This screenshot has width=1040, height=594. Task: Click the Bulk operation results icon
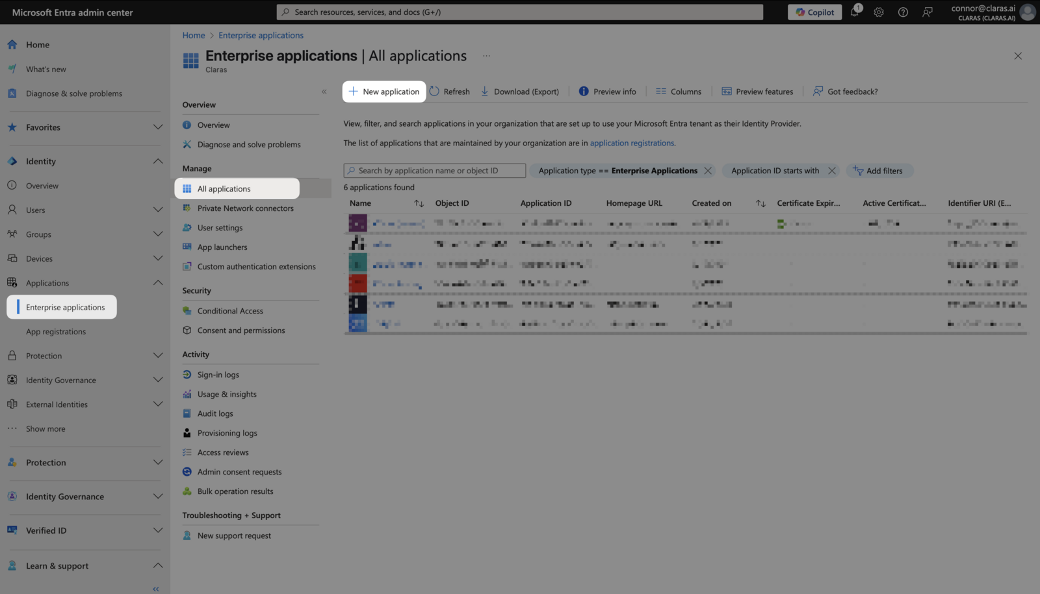pyautogui.click(x=187, y=491)
